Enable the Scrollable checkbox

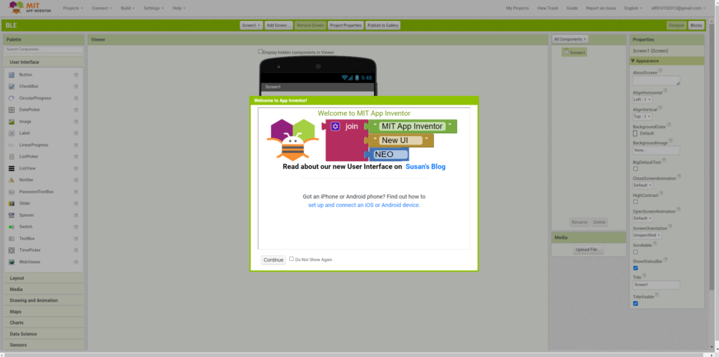pos(635,252)
